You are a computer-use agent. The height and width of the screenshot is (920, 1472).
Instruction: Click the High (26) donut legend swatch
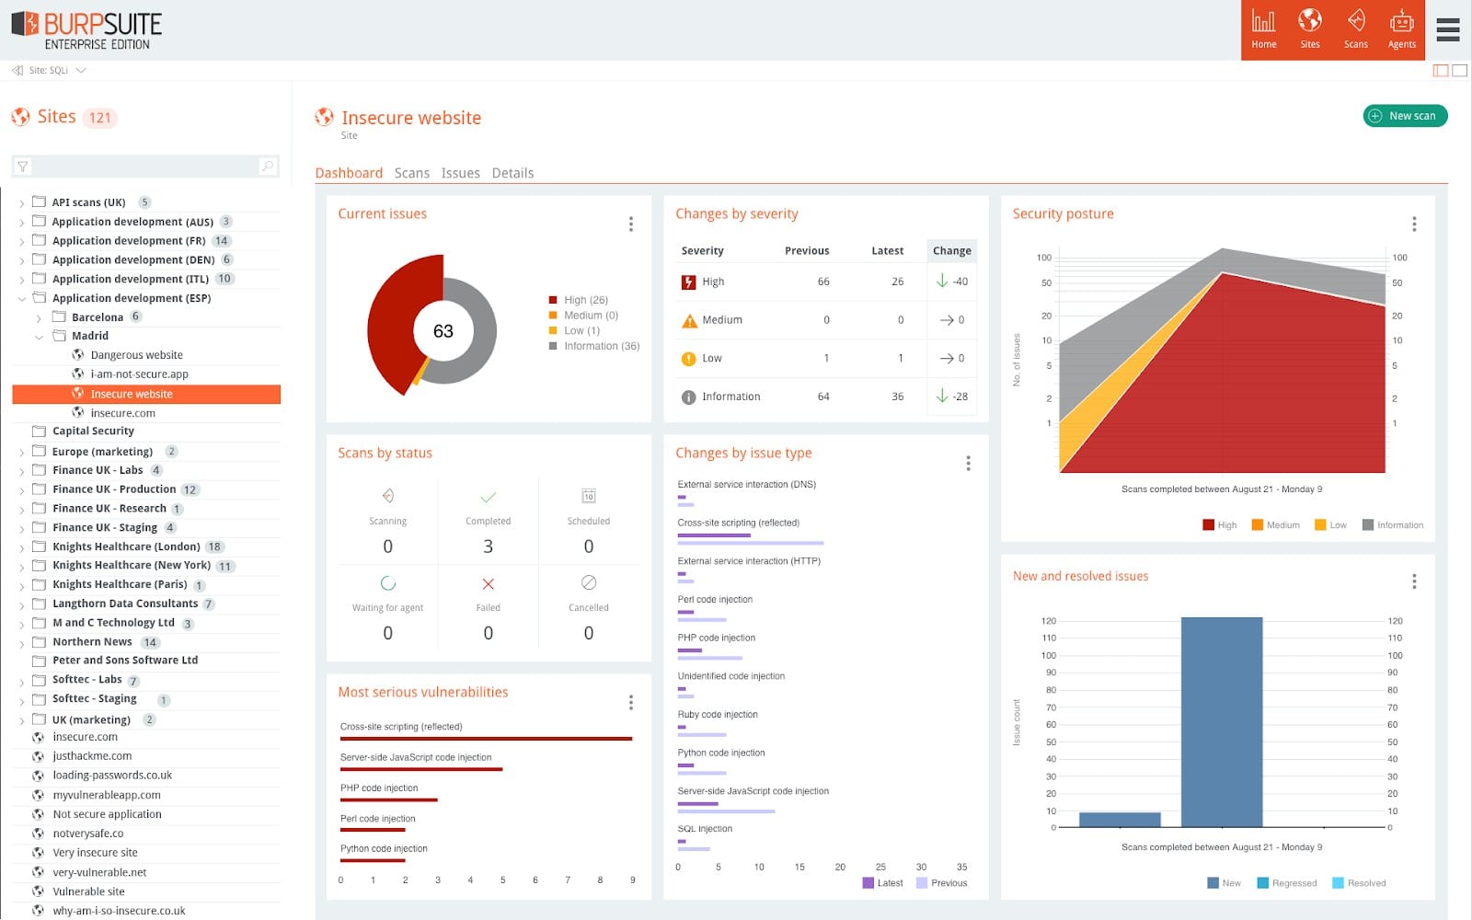tap(553, 300)
